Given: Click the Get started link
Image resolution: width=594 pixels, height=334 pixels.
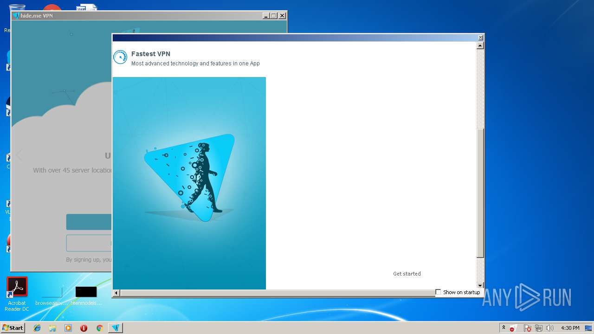Looking at the screenshot, I should (407, 274).
